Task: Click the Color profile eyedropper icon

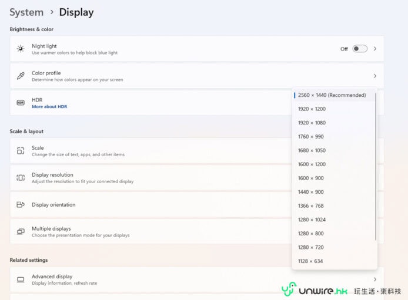Action: point(21,76)
